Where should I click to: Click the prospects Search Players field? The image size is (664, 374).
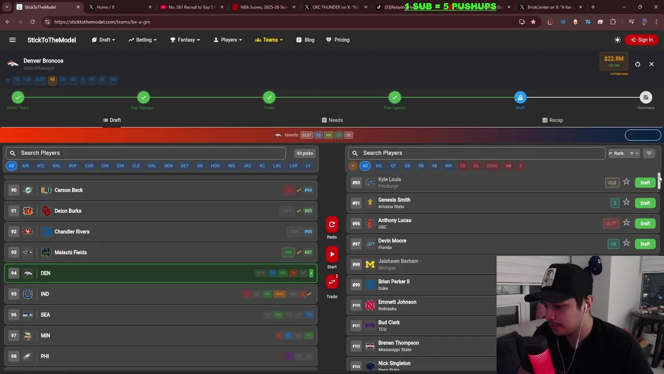pos(476,153)
